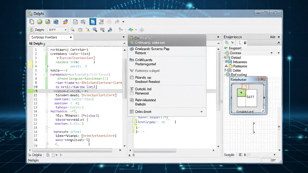The width and height of the screenshot is (308, 173).
Task: Click the dimmed gear icon in toolbar
Action: click(142, 30)
